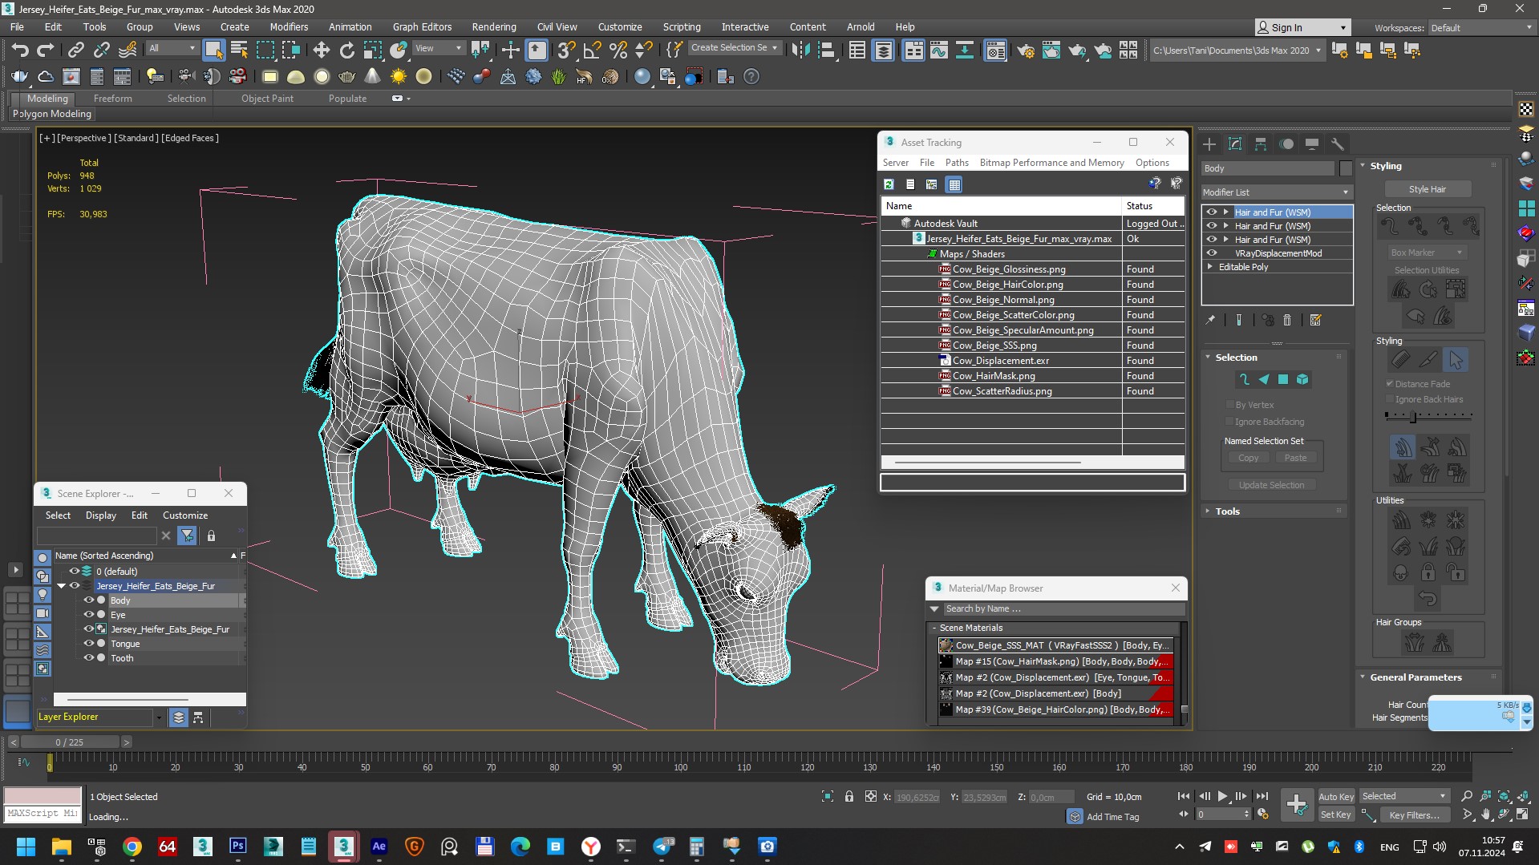Image resolution: width=1539 pixels, height=865 pixels.
Task: Toggle eye of first Hair and Fur modifier
Action: click(1212, 212)
